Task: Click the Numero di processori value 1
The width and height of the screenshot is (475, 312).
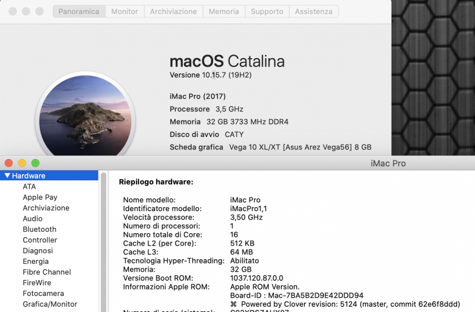Action: coord(232,226)
